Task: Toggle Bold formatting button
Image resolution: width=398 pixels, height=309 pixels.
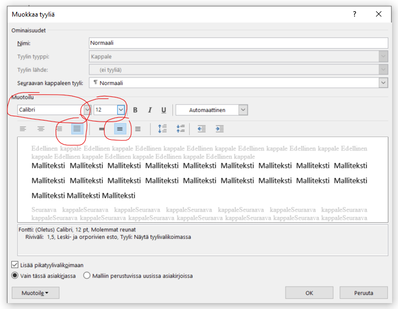Action: pyautogui.click(x=136, y=110)
